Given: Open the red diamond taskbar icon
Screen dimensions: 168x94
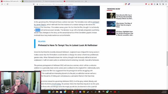Looking at the screenshot, I should point(115,92).
